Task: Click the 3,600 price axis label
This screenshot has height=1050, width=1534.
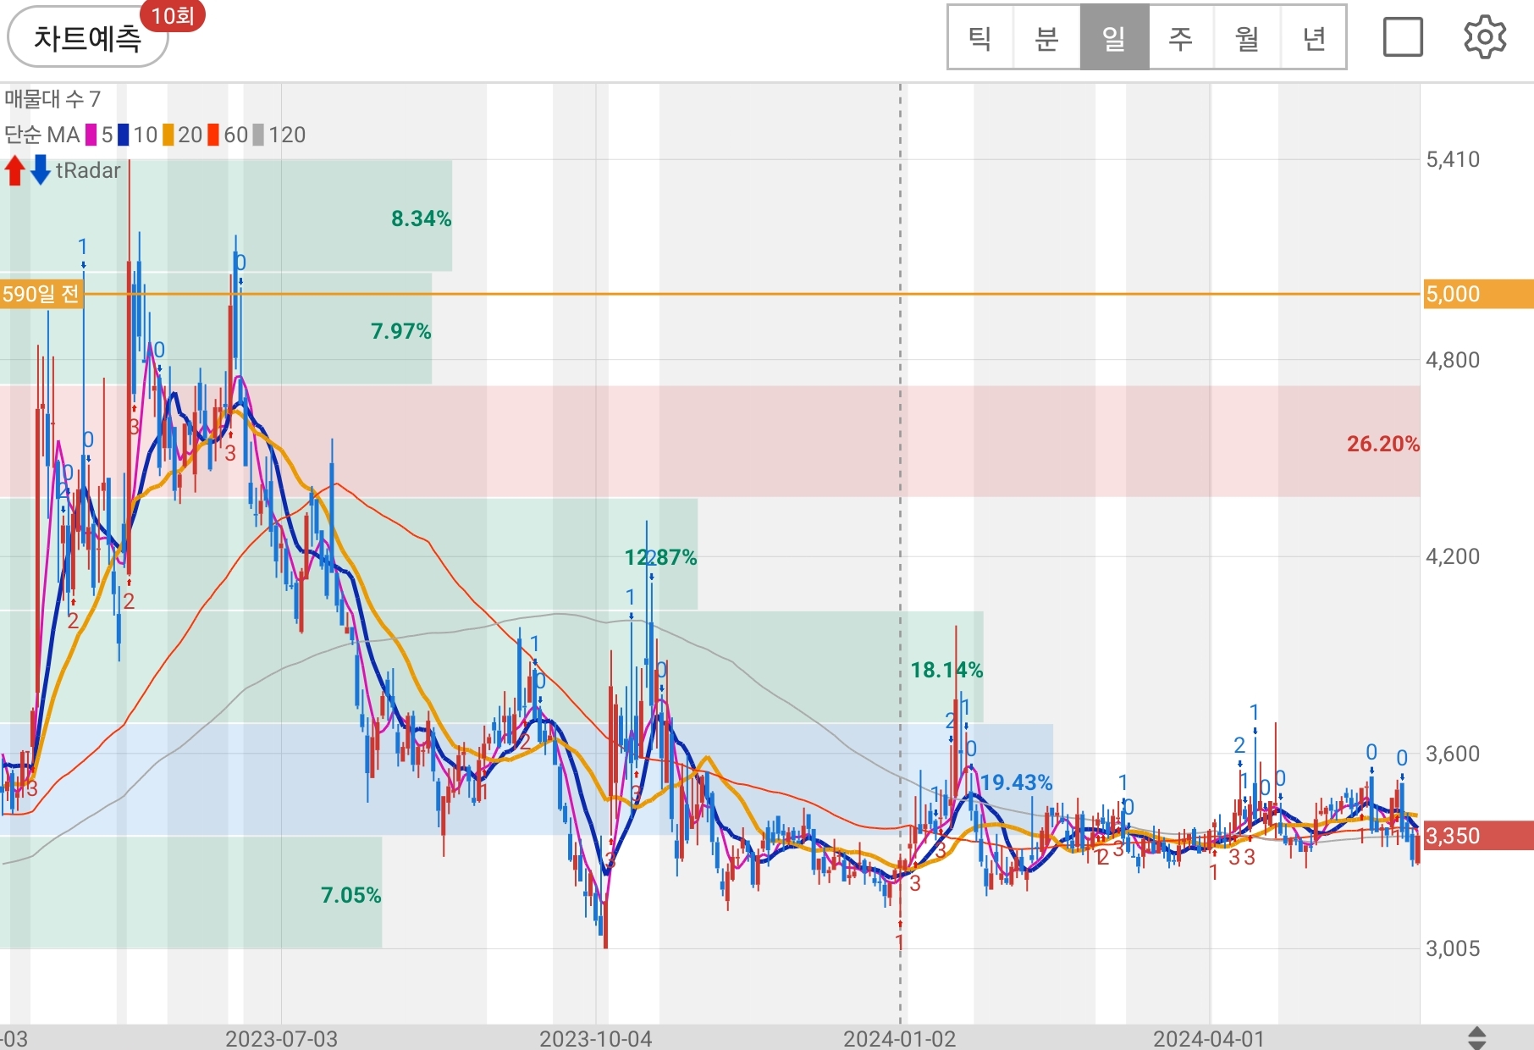Action: tap(1453, 754)
